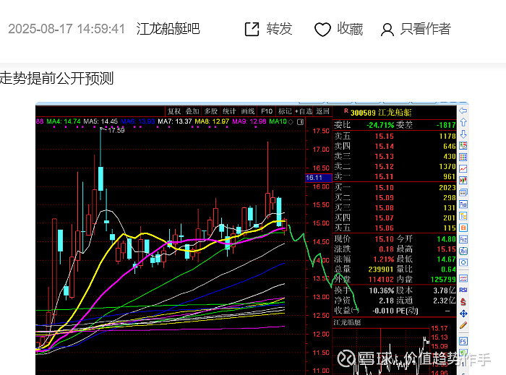Click the 买五 15.06 order row
This screenshot has height=375, width=506.
395,228
